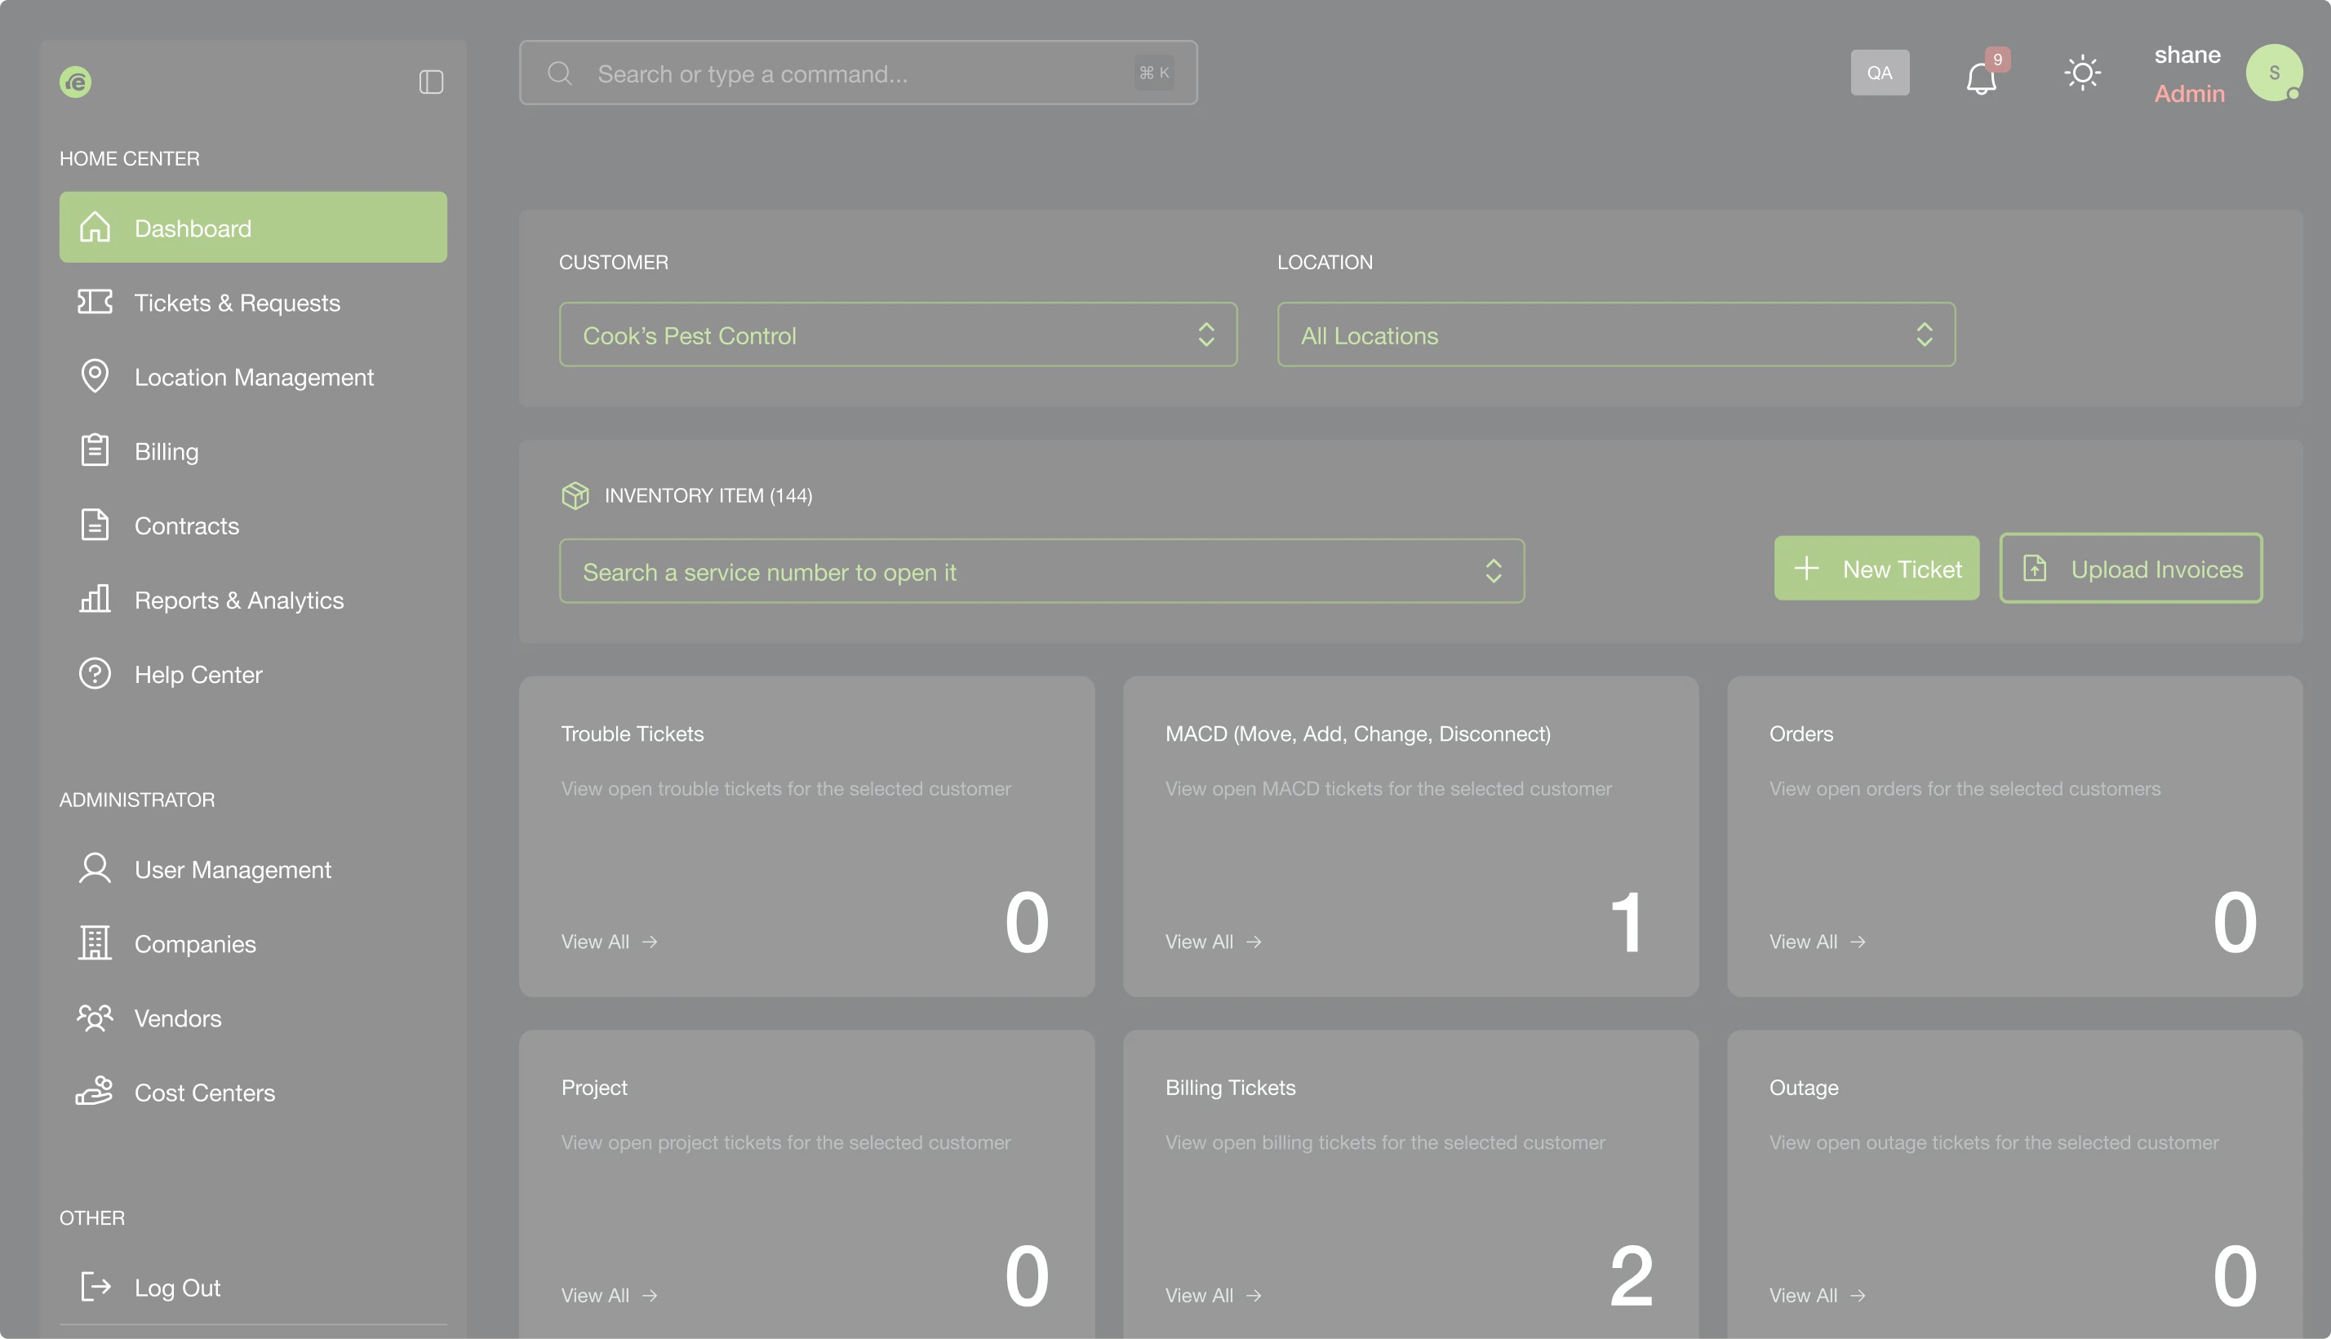This screenshot has width=2331, height=1339.
Task: Collapse the sidebar with the panel icon
Action: click(x=430, y=82)
